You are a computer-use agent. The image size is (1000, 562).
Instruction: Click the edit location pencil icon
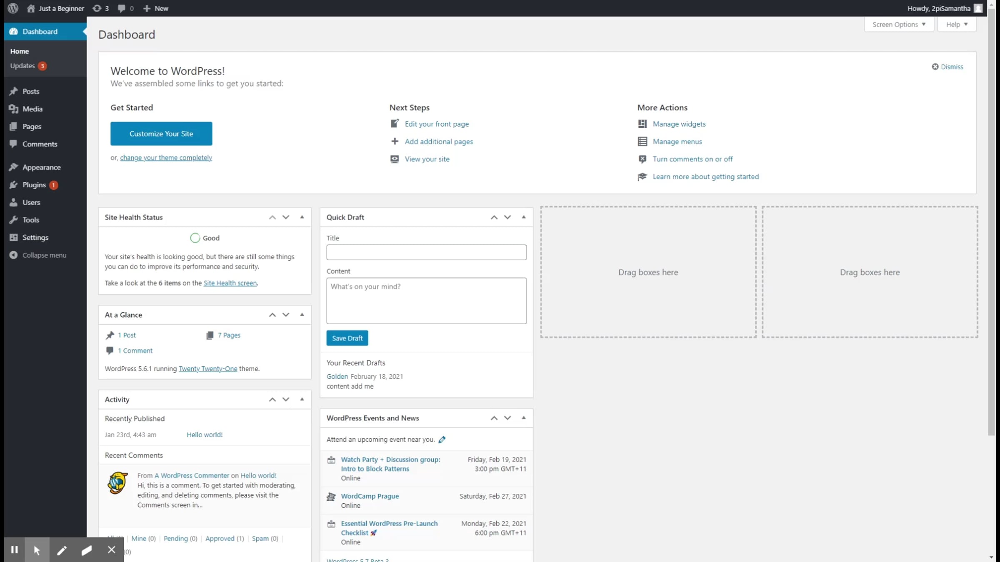[x=442, y=440]
